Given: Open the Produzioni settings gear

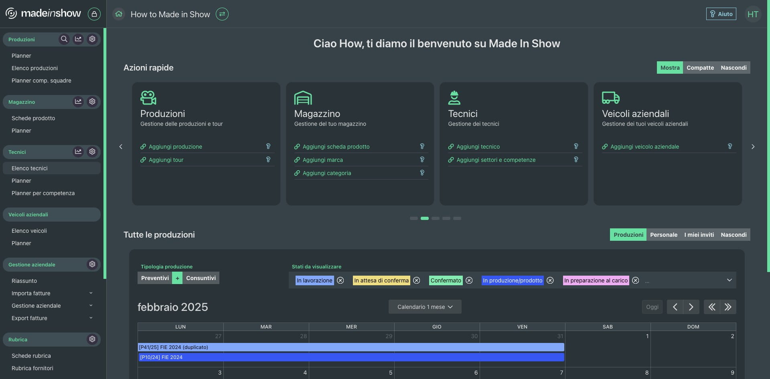Looking at the screenshot, I should click(x=92, y=39).
